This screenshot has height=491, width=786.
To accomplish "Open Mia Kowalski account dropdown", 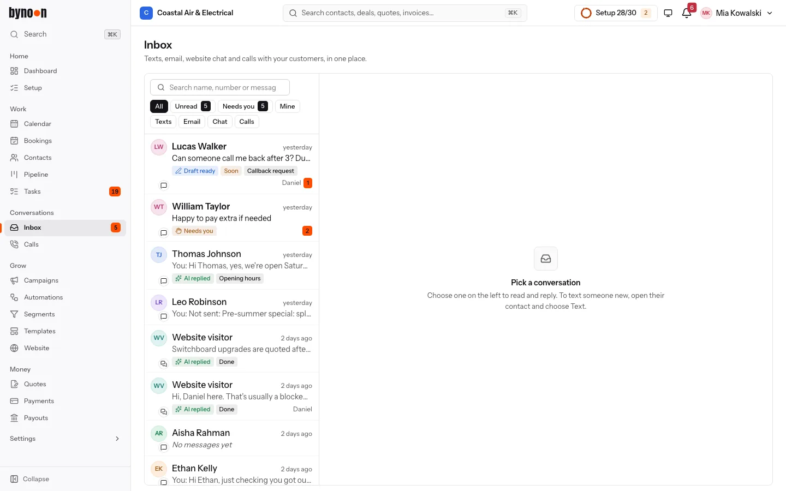I will (736, 13).
